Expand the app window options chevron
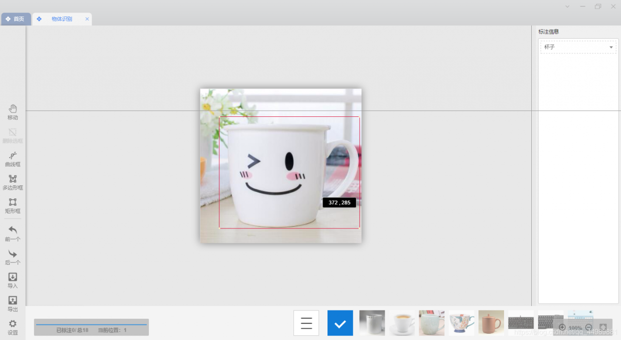The image size is (621, 340). point(567,6)
